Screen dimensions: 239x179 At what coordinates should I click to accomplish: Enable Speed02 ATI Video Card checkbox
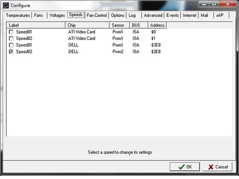click(11, 39)
